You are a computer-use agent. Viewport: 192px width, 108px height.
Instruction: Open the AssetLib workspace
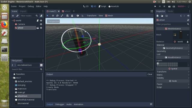coord(113,6)
